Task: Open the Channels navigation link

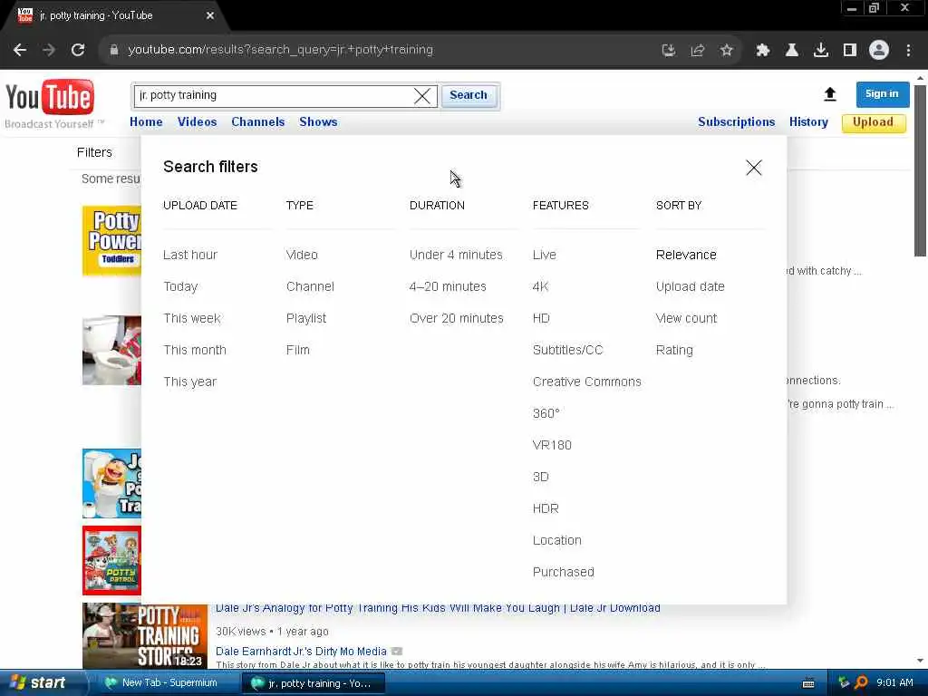Action: (258, 122)
